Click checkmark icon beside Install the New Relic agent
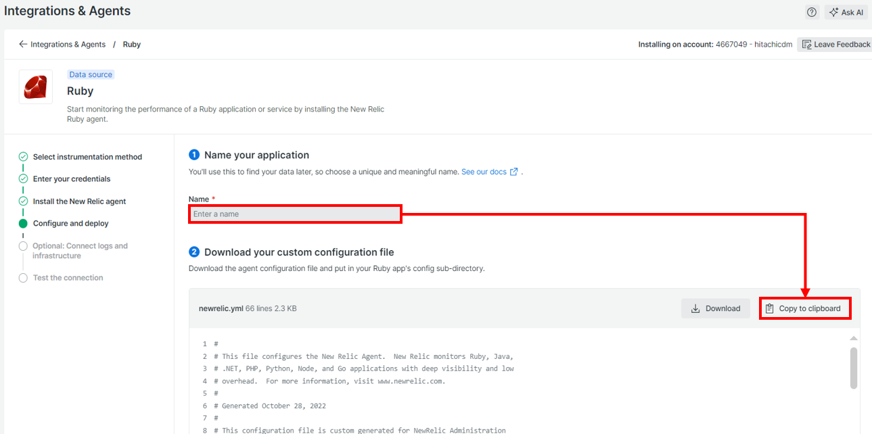 click(23, 201)
